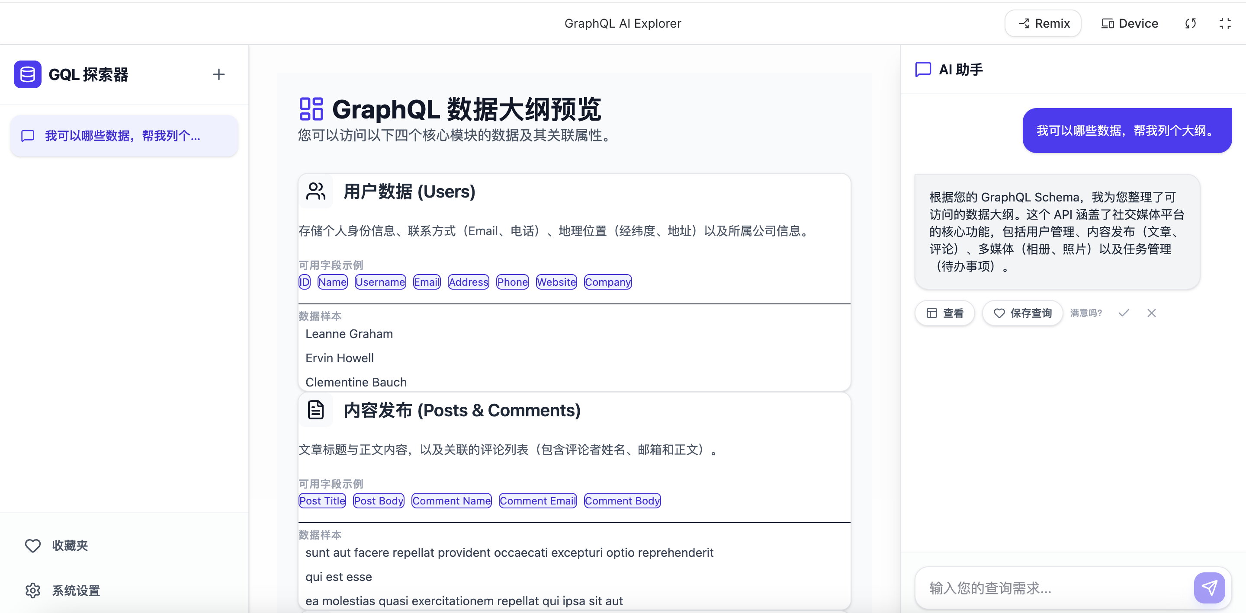The height and width of the screenshot is (613, 1246).
Task: Click the Comment Email field tag
Action: pos(537,501)
